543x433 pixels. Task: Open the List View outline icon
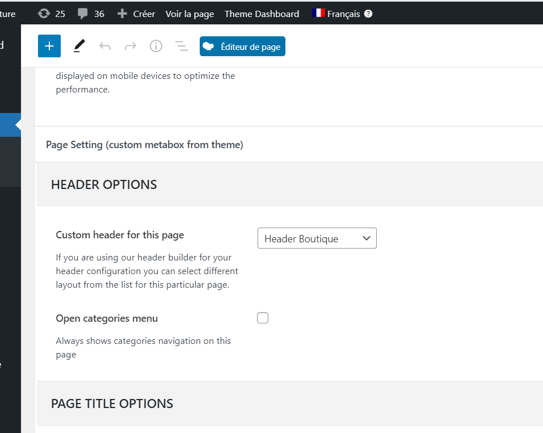tap(181, 47)
